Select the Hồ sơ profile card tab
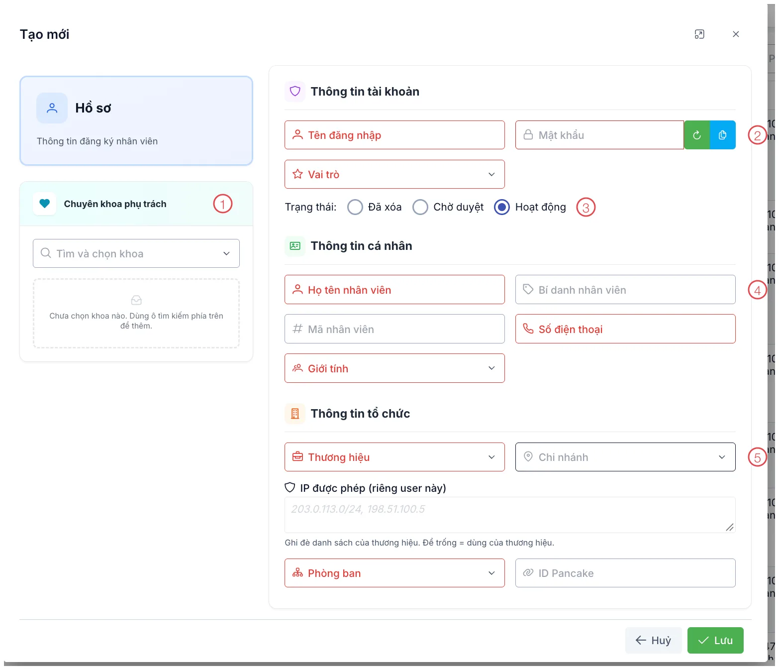 (136, 121)
